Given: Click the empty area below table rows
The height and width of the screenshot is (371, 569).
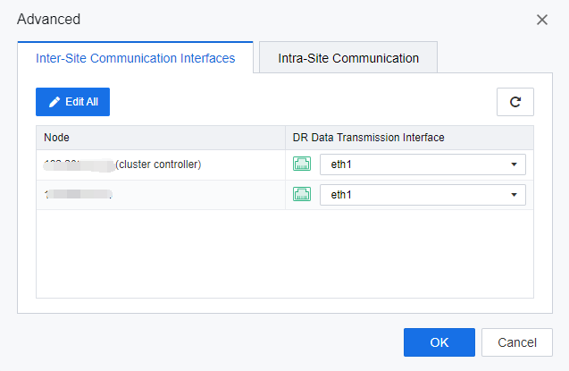Looking at the screenshot, I should pos(284,253).
